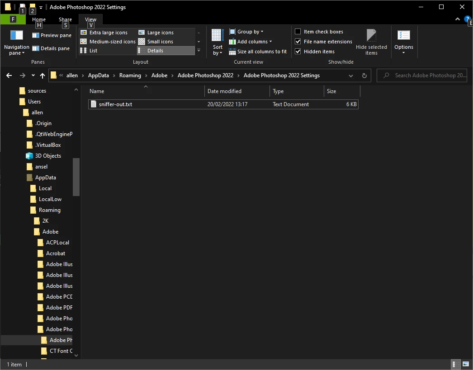Go forward in folder history
Viewport: 473px width, 370px height.
(x=22, y=75)
